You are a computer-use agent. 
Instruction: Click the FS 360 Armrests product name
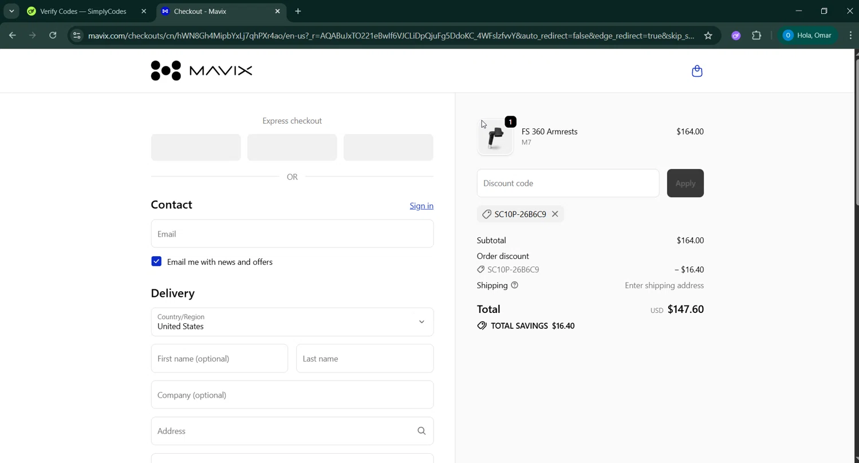pos(550,131)
